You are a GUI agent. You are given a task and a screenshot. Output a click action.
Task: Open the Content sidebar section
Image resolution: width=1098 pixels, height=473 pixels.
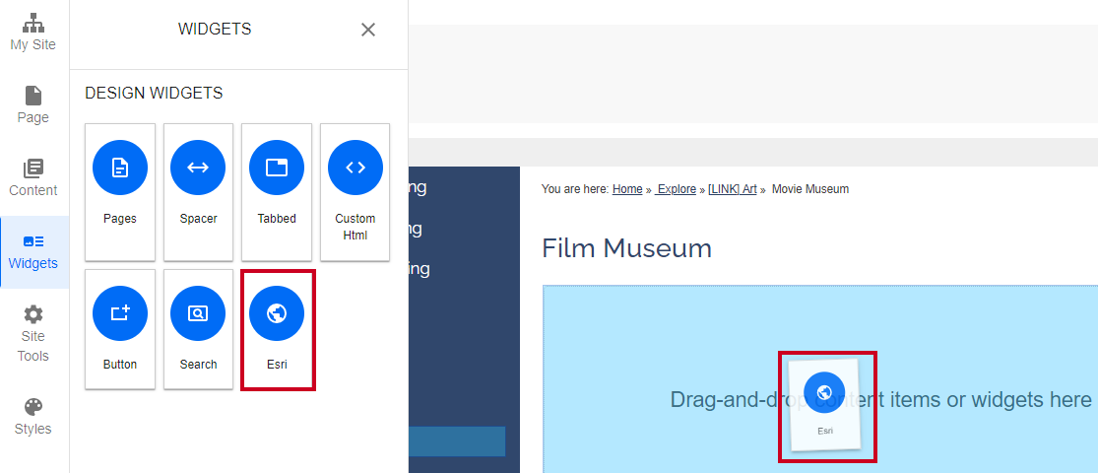[32, 178]
